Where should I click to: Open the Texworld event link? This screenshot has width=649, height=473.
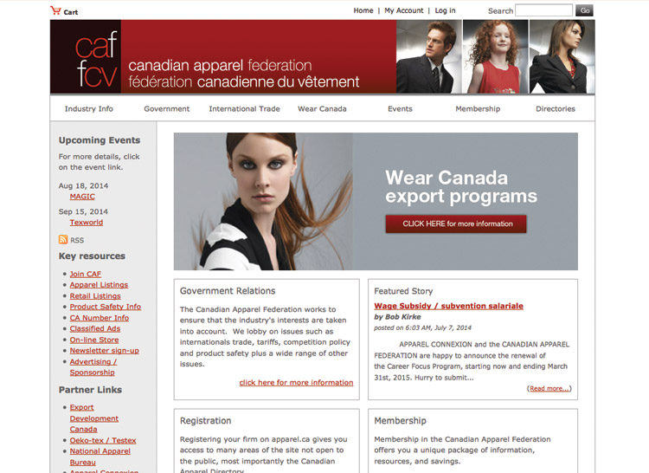(86, 223)
